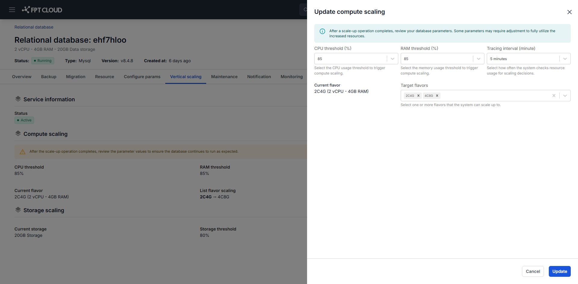Viewport: 578px width, 284px height.
Task: Open the RAM threshold dropdown
Action: 442,59
